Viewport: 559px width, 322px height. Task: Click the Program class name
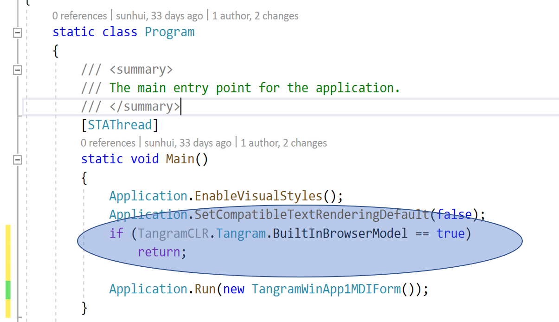pos(169,32)
